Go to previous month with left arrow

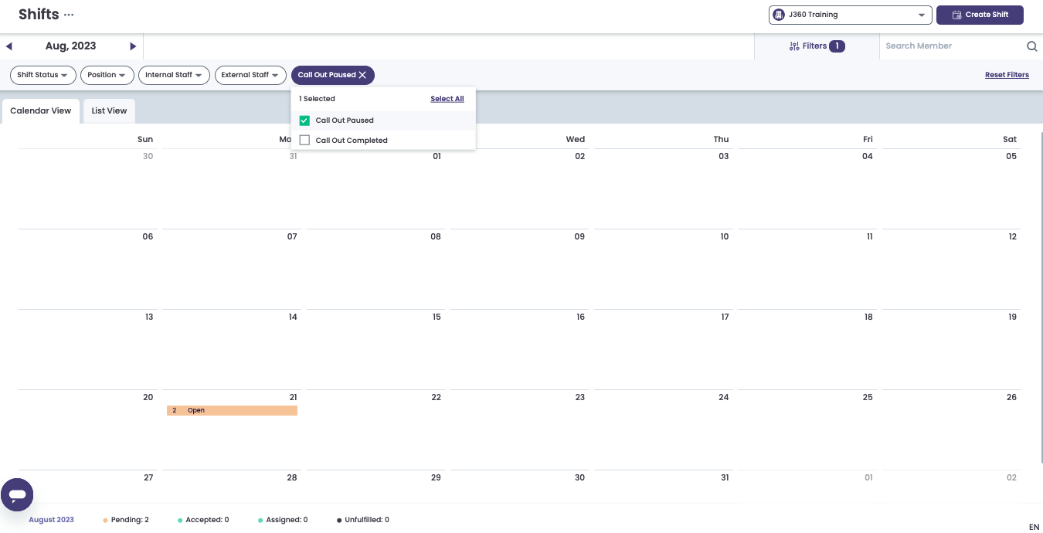point(9,46)
